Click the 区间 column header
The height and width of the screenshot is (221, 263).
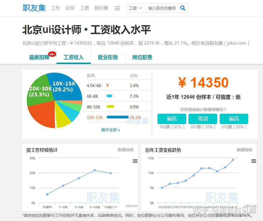91,75
